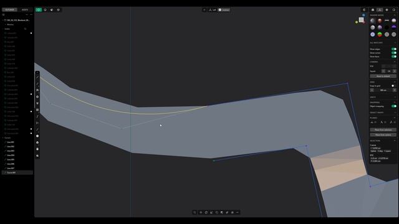Open the highlighted second right panel tab
Image resolution: width=399 pixels, height=224 pixels.
[x=380, y=10]
